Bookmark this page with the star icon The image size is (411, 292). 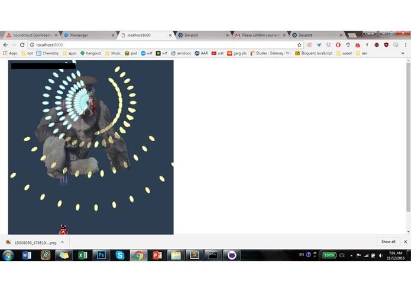(299, 45)
